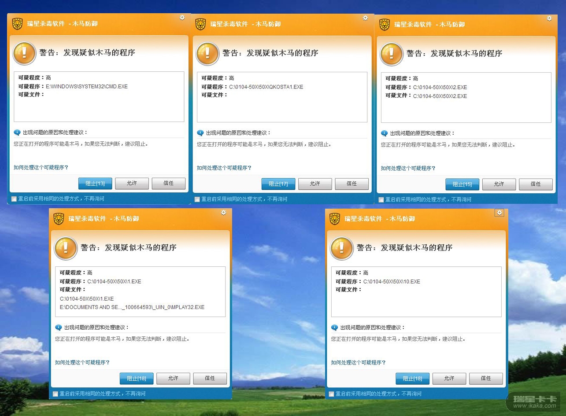Open the settings gear in the 10.EXE dialog
This screenshot has height=416, width=566.
(x=499, y=213)
